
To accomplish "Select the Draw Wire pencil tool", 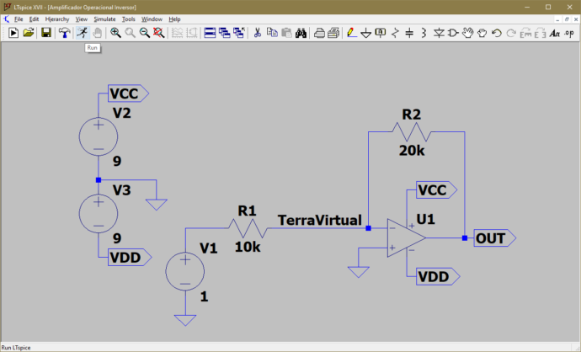I will click(350, 33).
